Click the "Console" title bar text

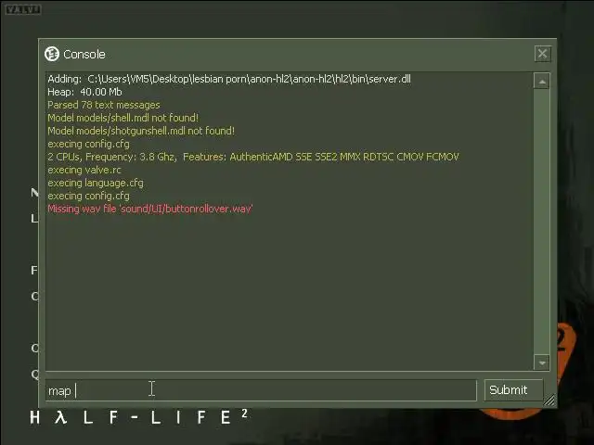[84, 54]
